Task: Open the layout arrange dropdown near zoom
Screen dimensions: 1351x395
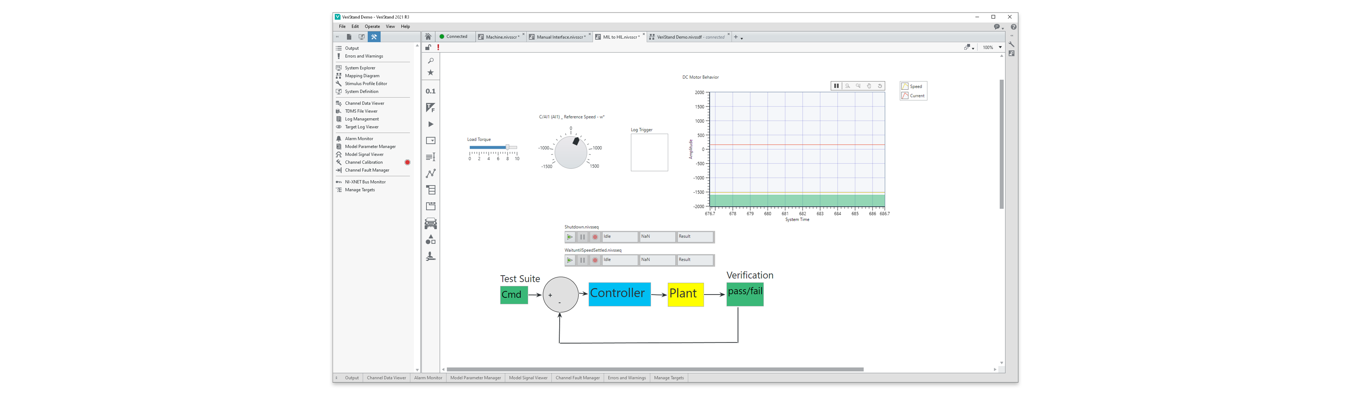Action: point(969,48)
